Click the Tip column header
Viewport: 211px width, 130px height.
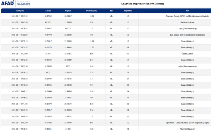pos(111,11)
